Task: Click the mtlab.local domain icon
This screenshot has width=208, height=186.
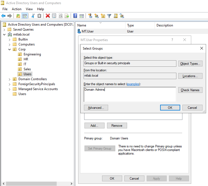Action: point(10,34)
